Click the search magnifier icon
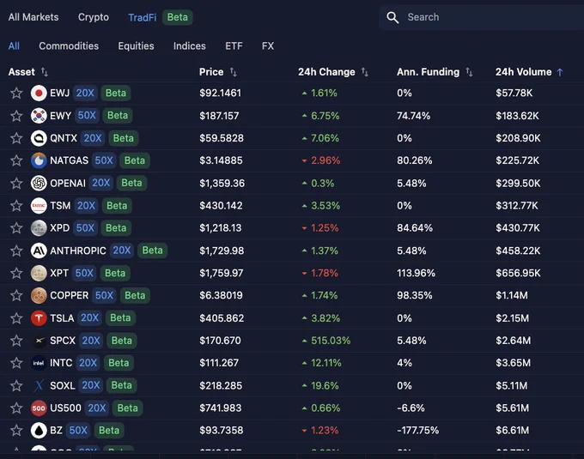 pos(392,17)
